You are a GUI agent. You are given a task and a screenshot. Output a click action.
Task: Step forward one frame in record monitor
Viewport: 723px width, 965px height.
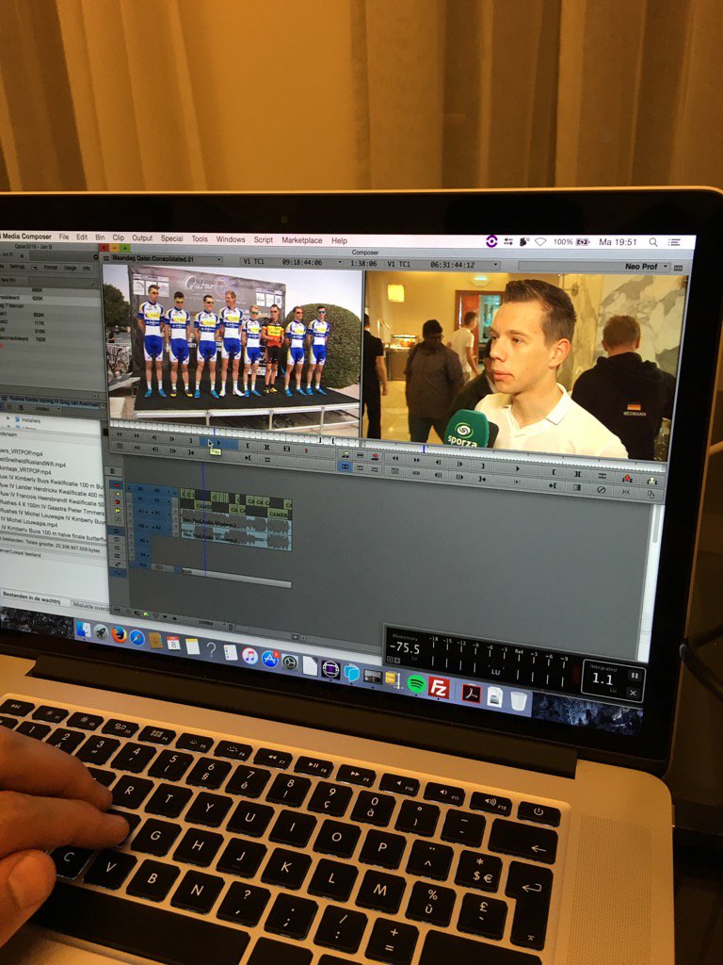tap(458, 464)
